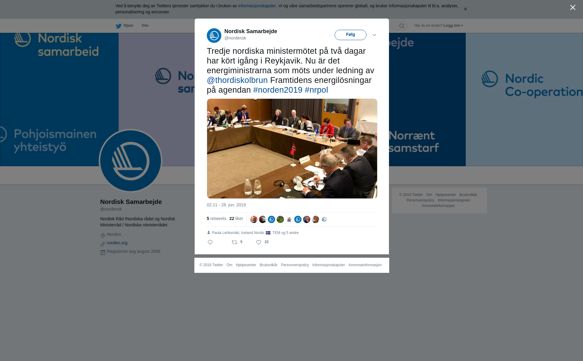
Task: Open the tweet's meeting photo
Action: click(x=292, y=149)
